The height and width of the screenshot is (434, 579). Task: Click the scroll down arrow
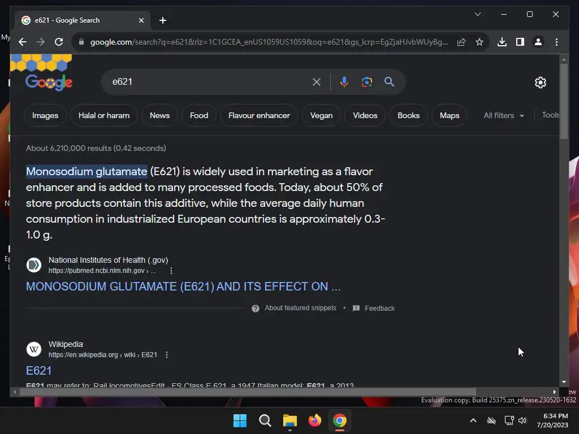[564, 383]
